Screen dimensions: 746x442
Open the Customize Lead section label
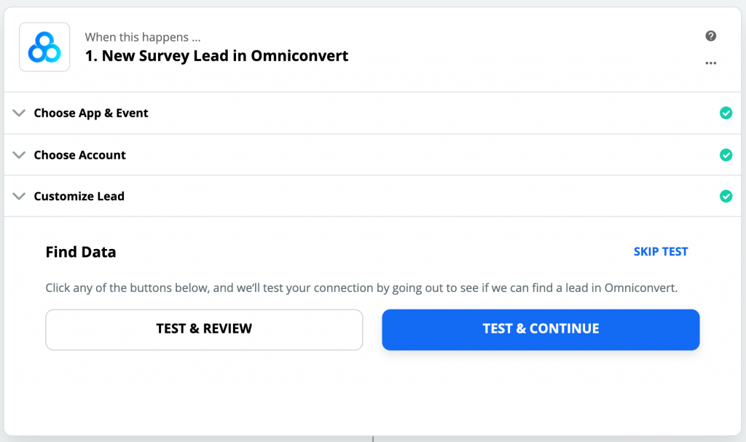point(79,197)
